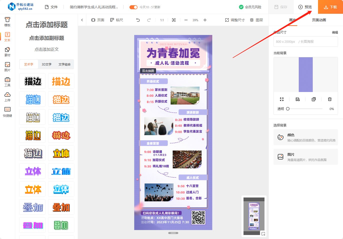Select the blue-gray 叠加 text style
This screenshot has height=239, width=343.
point(32,207)
